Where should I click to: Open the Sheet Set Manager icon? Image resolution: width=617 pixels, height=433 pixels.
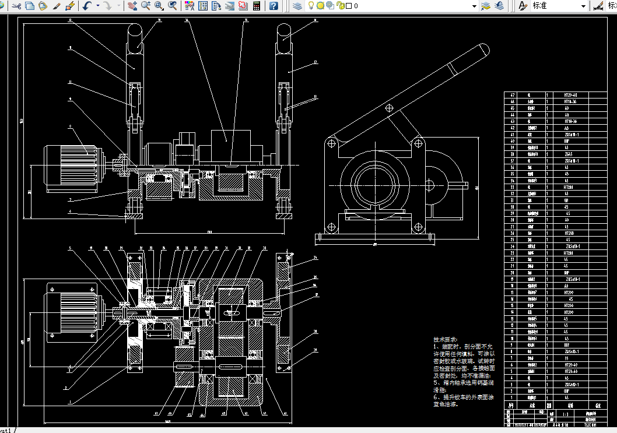point(230,6)
